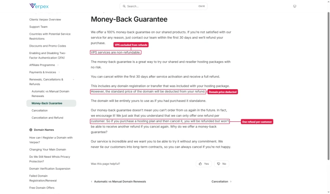Click the search magnifier icon
The width and height of the screenshot is (330, 194).
pos(124,6)
